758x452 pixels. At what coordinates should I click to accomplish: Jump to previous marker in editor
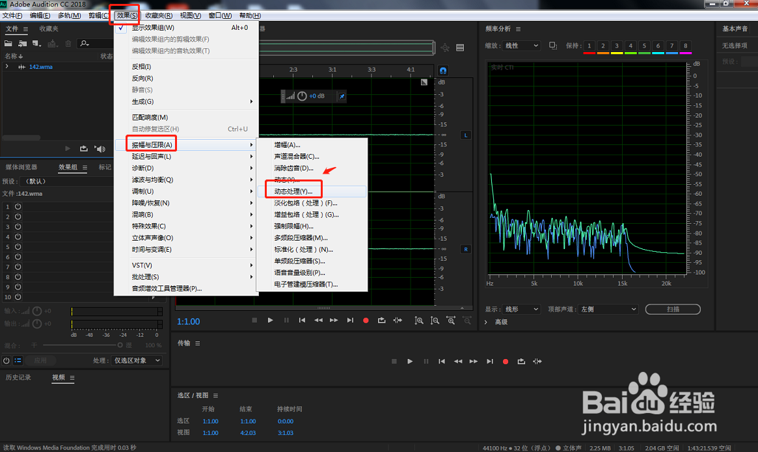click(x=302, y=320)
